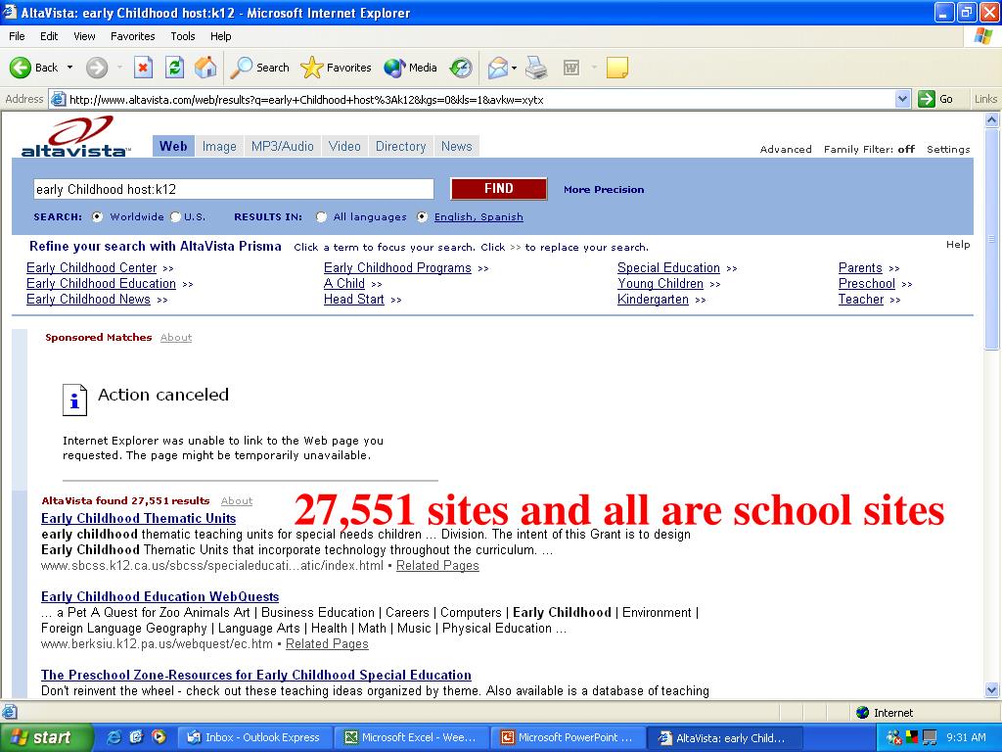The image size is (1002, 752).
Task: Click in the AltaVista search query field
Action: (x=233, y=189)
